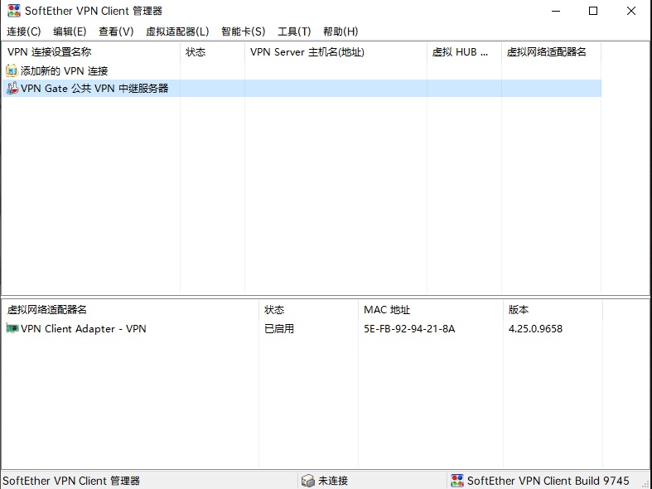Minimize the VPN Client Manager window

tap(556, 11)
